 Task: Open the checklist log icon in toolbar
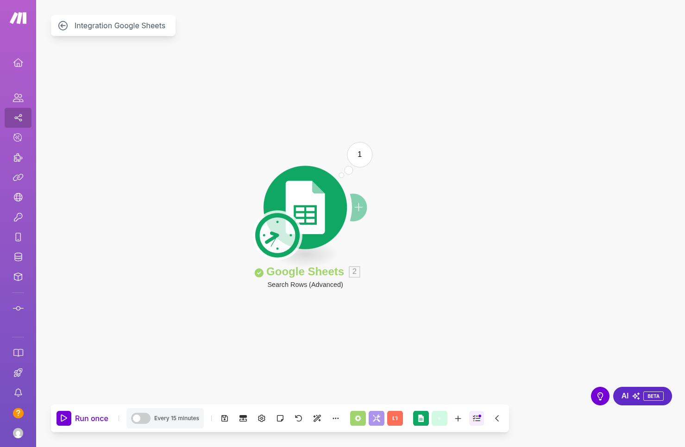pyautogui.click(x=477, y=418)
